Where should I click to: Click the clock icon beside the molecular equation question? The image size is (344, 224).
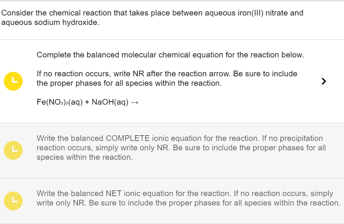pyautogui.click(x=13, y=81)
